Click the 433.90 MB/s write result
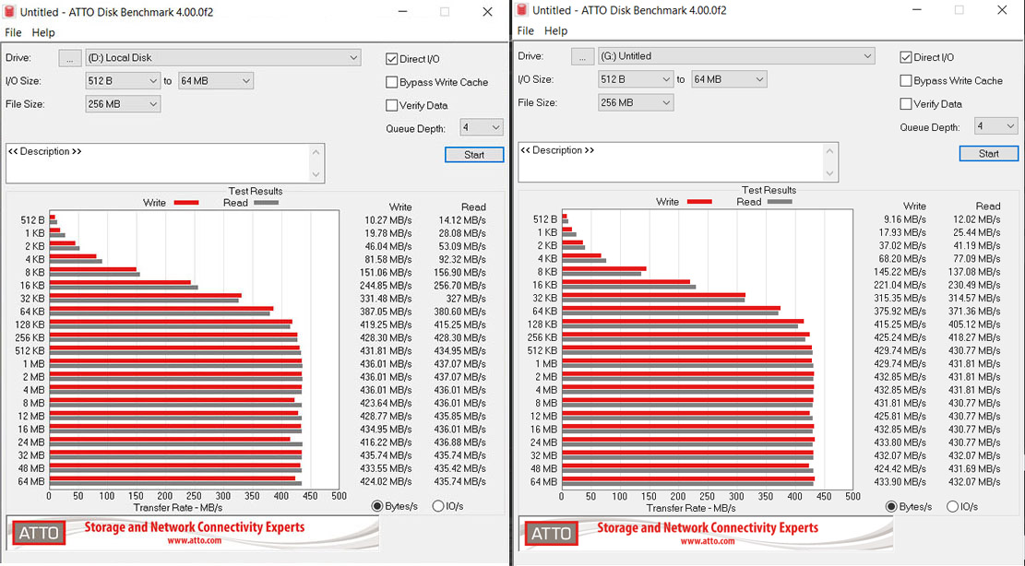The height and width of the screenshot is (566, 1025). (x=900, y=482)
